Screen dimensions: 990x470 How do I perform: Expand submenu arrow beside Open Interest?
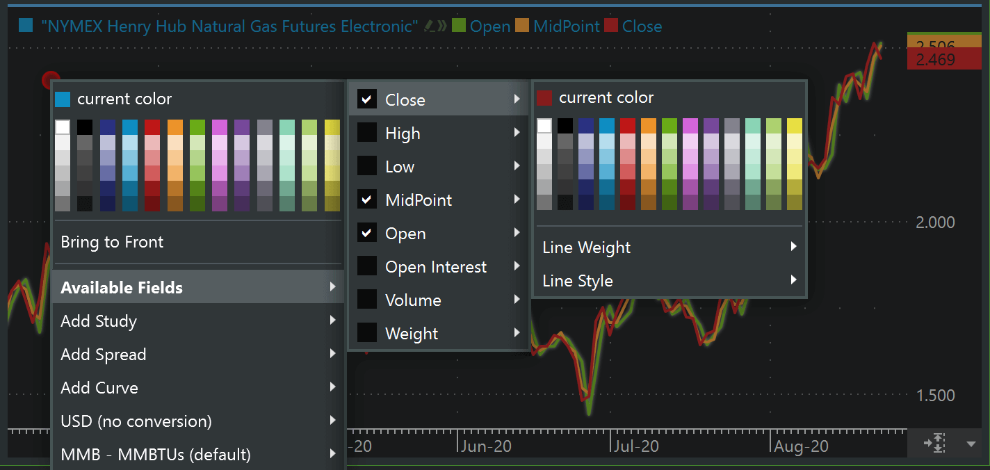[x=517, y=266]
